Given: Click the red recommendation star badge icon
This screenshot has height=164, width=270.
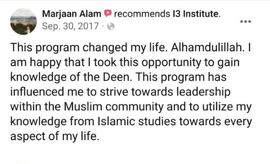Looking at the screenshot, I should click(107, 14).
